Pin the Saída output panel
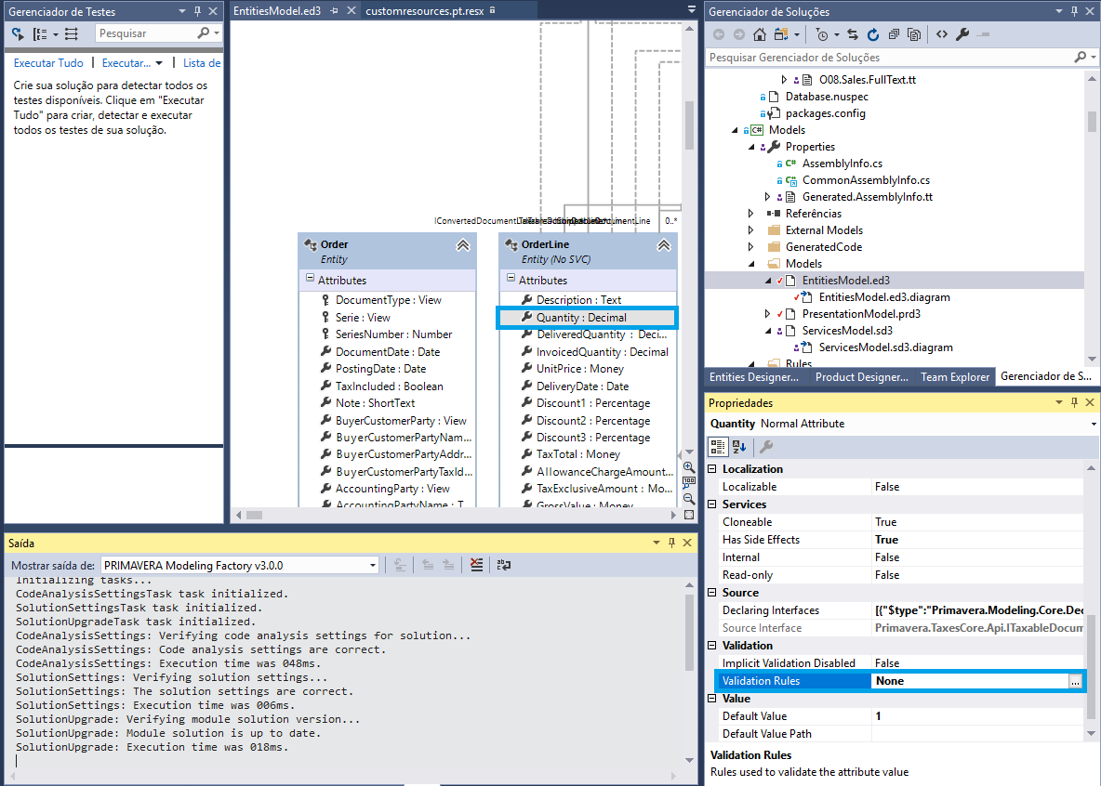The width and height of the screenshot is (1101, 786). [x=672, y=543]
